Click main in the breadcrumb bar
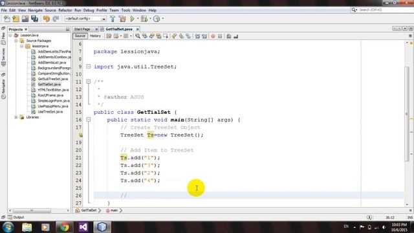The image size is (414, 233). tap(114, 210)
